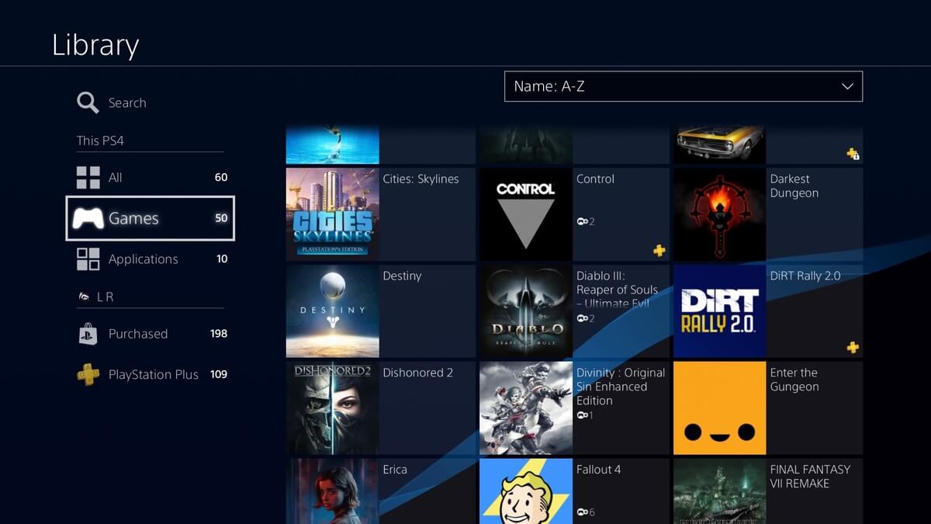Click the sort dropdown chevron arrow
The width and height of the screenshot is (931, 524).
(x=847, y=86)
